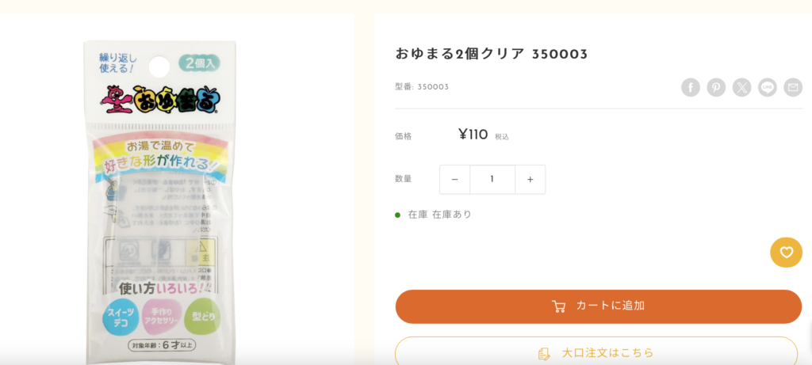Decrease quantity with minus button

pos(454,180)
